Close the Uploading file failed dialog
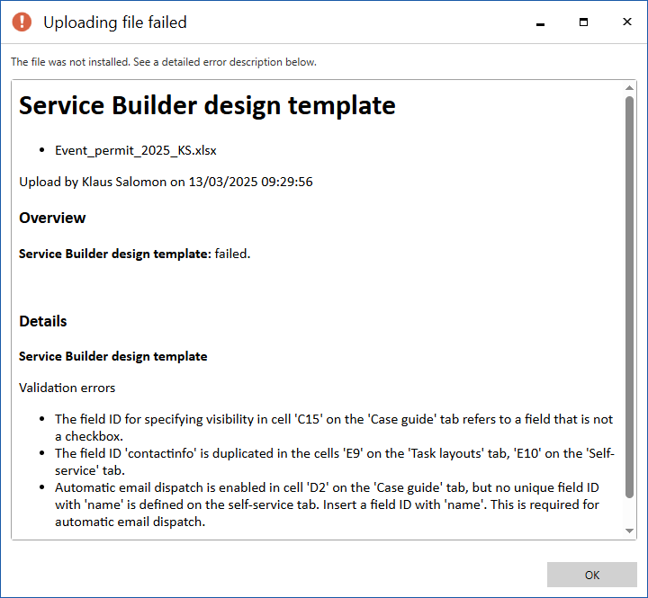Viewport: 648px width, 598px height. tap(625, 22)
